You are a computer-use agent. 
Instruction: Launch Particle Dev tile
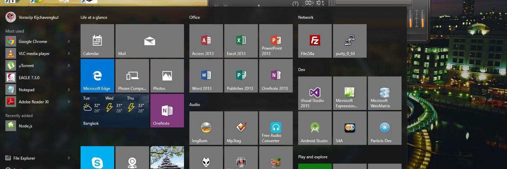pos(385,128)
